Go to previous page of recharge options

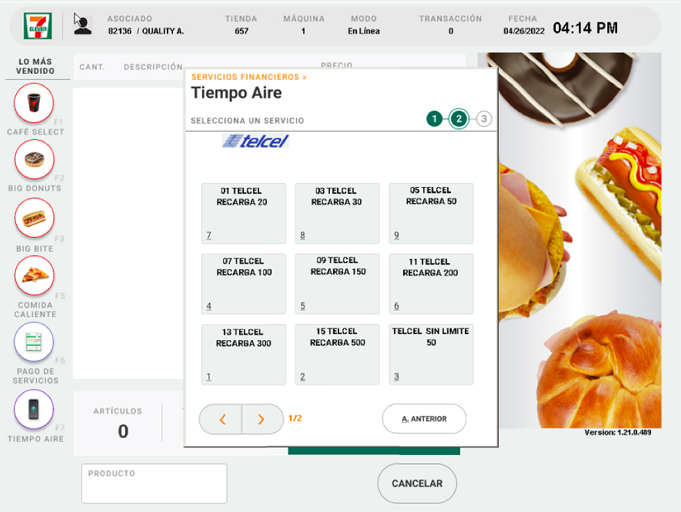(222, 419)
